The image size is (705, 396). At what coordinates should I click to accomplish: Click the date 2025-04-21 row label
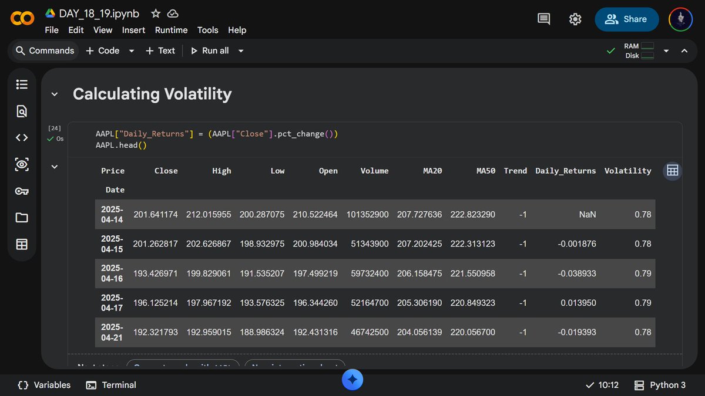(x=112, y=332)
